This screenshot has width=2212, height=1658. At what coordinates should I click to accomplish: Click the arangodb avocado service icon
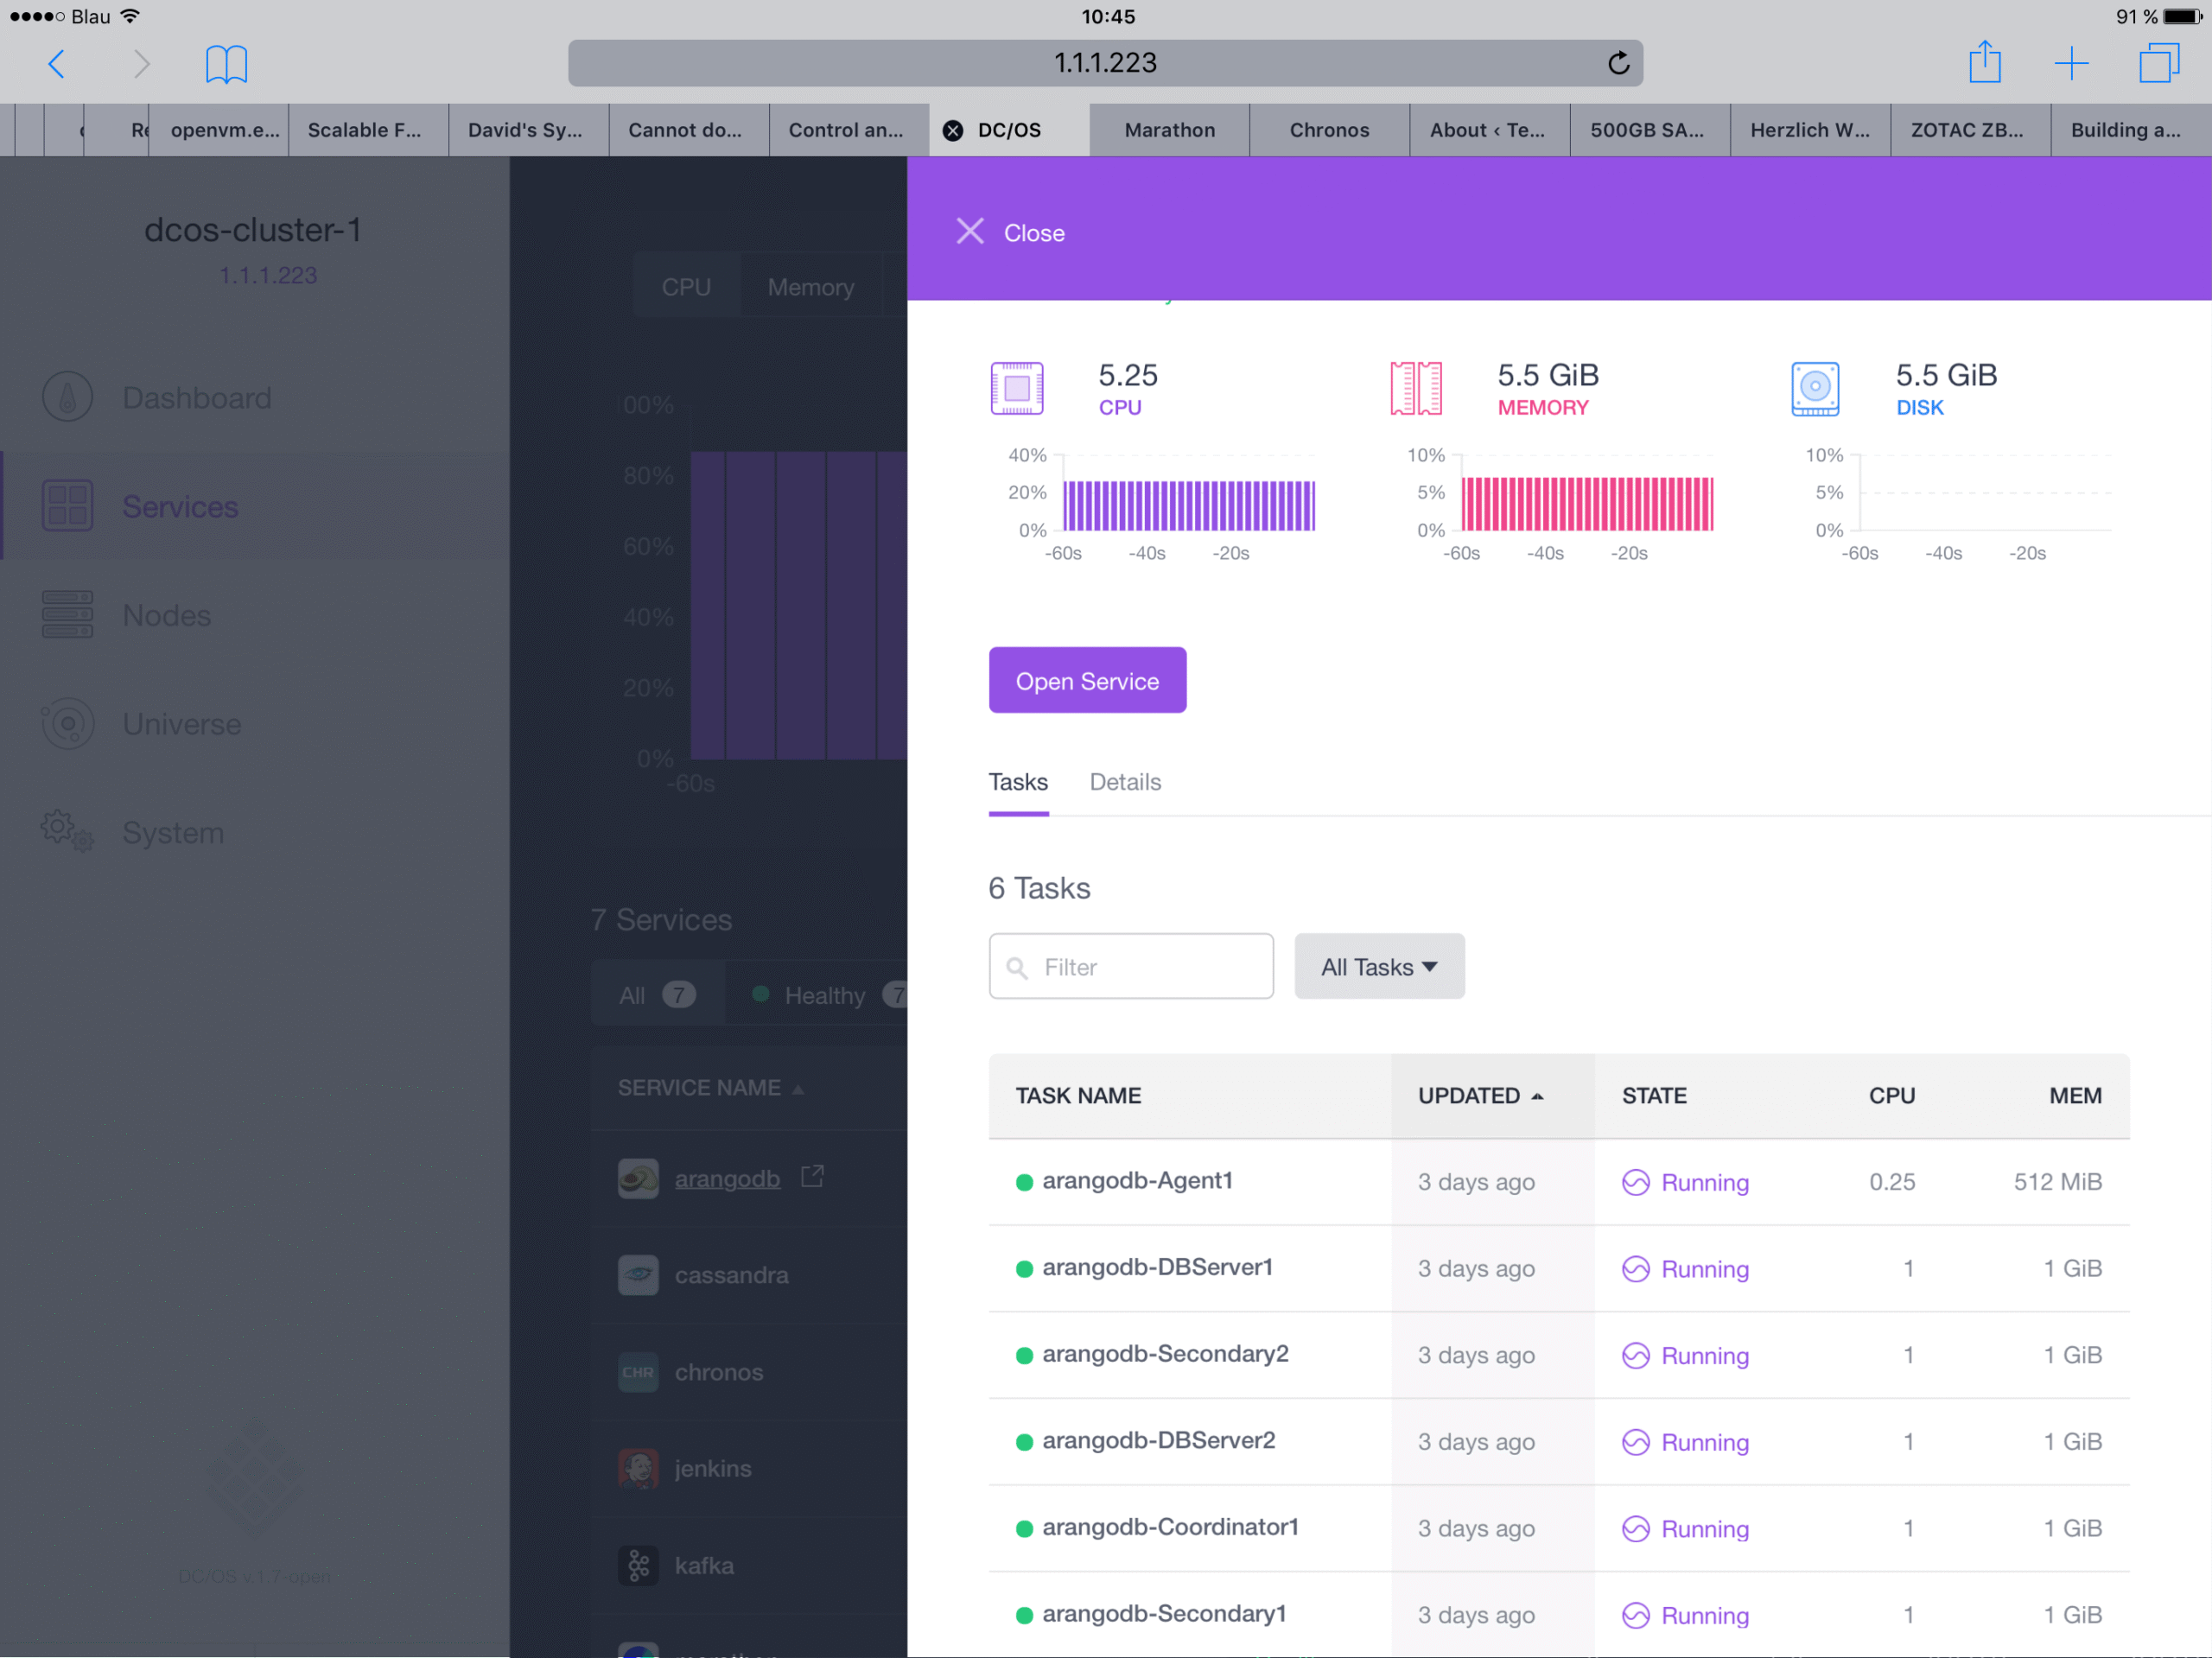pos(638,1178)
